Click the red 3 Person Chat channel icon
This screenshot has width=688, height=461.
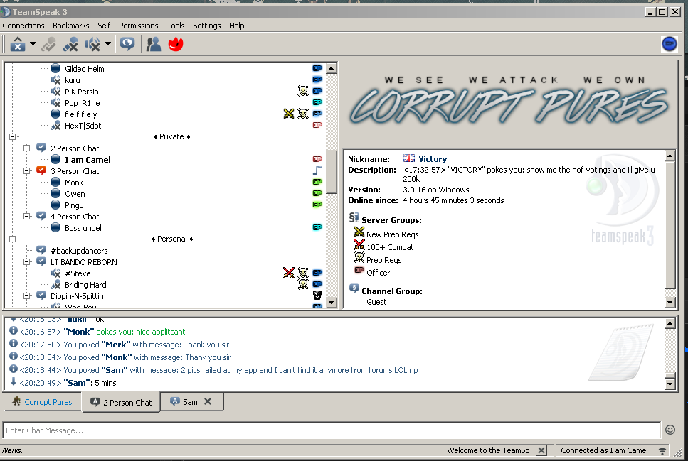click(41, 170)
